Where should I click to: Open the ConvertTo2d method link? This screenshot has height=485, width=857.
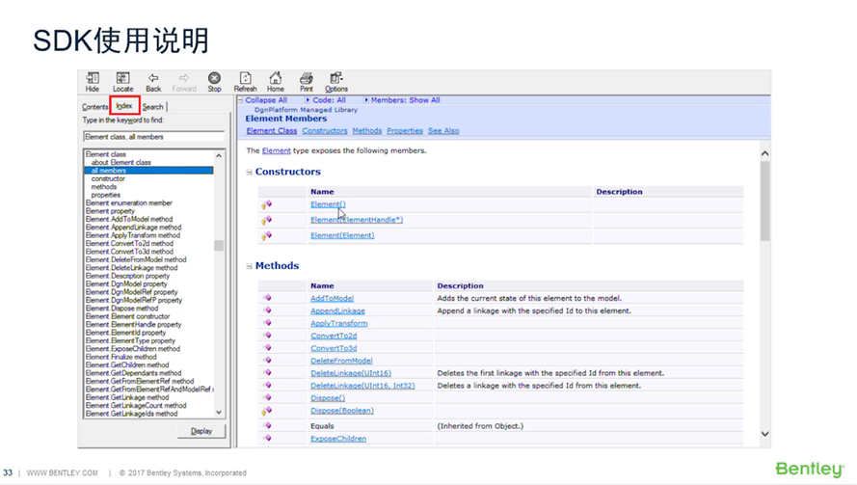click(x=334, y=336)
